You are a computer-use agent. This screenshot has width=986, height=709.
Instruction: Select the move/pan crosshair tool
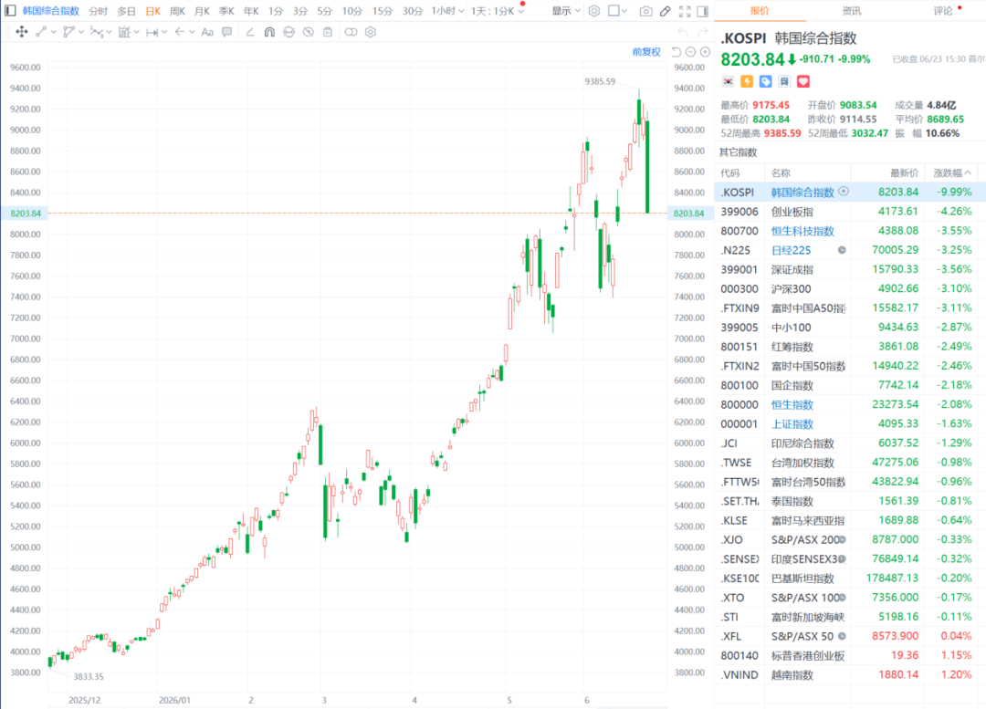(x=21, y=31)
